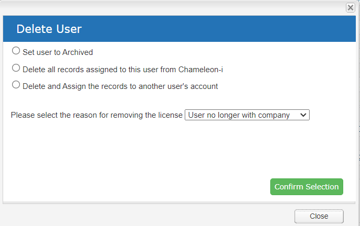Click the Delete and Assign the records label
This screenshot has height=226, width=360.
(x=120, y=86)
